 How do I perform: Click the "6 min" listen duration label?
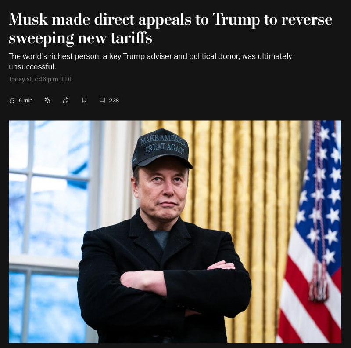pyautogui.click(x=25, y=100)
